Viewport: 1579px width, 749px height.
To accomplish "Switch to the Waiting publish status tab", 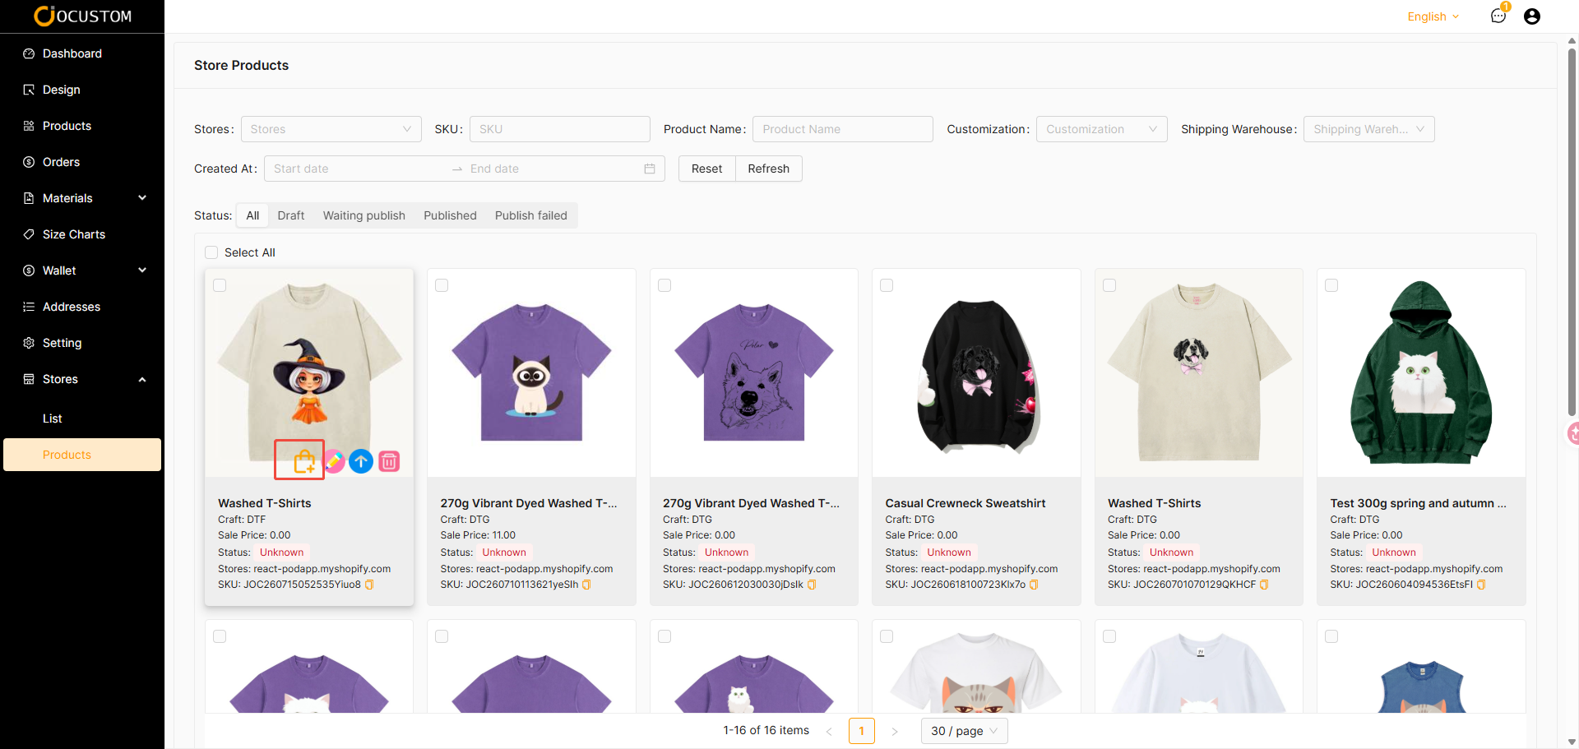I will (x=364, y=215).
